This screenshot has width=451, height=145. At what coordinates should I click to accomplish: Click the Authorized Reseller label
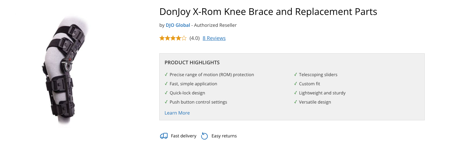point(215,25)
